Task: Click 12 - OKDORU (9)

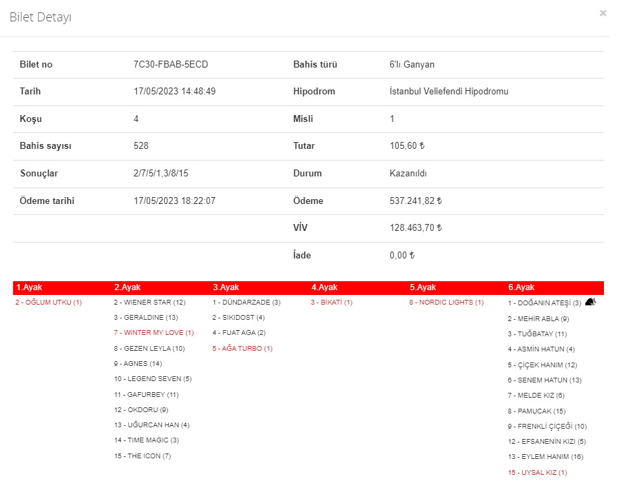Action: point(141,410)
